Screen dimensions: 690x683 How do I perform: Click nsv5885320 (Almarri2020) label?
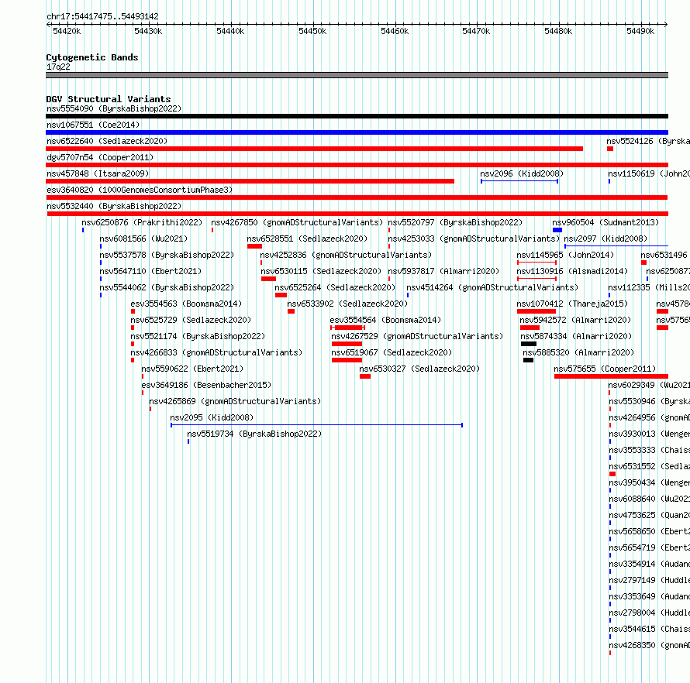[578, 352]
